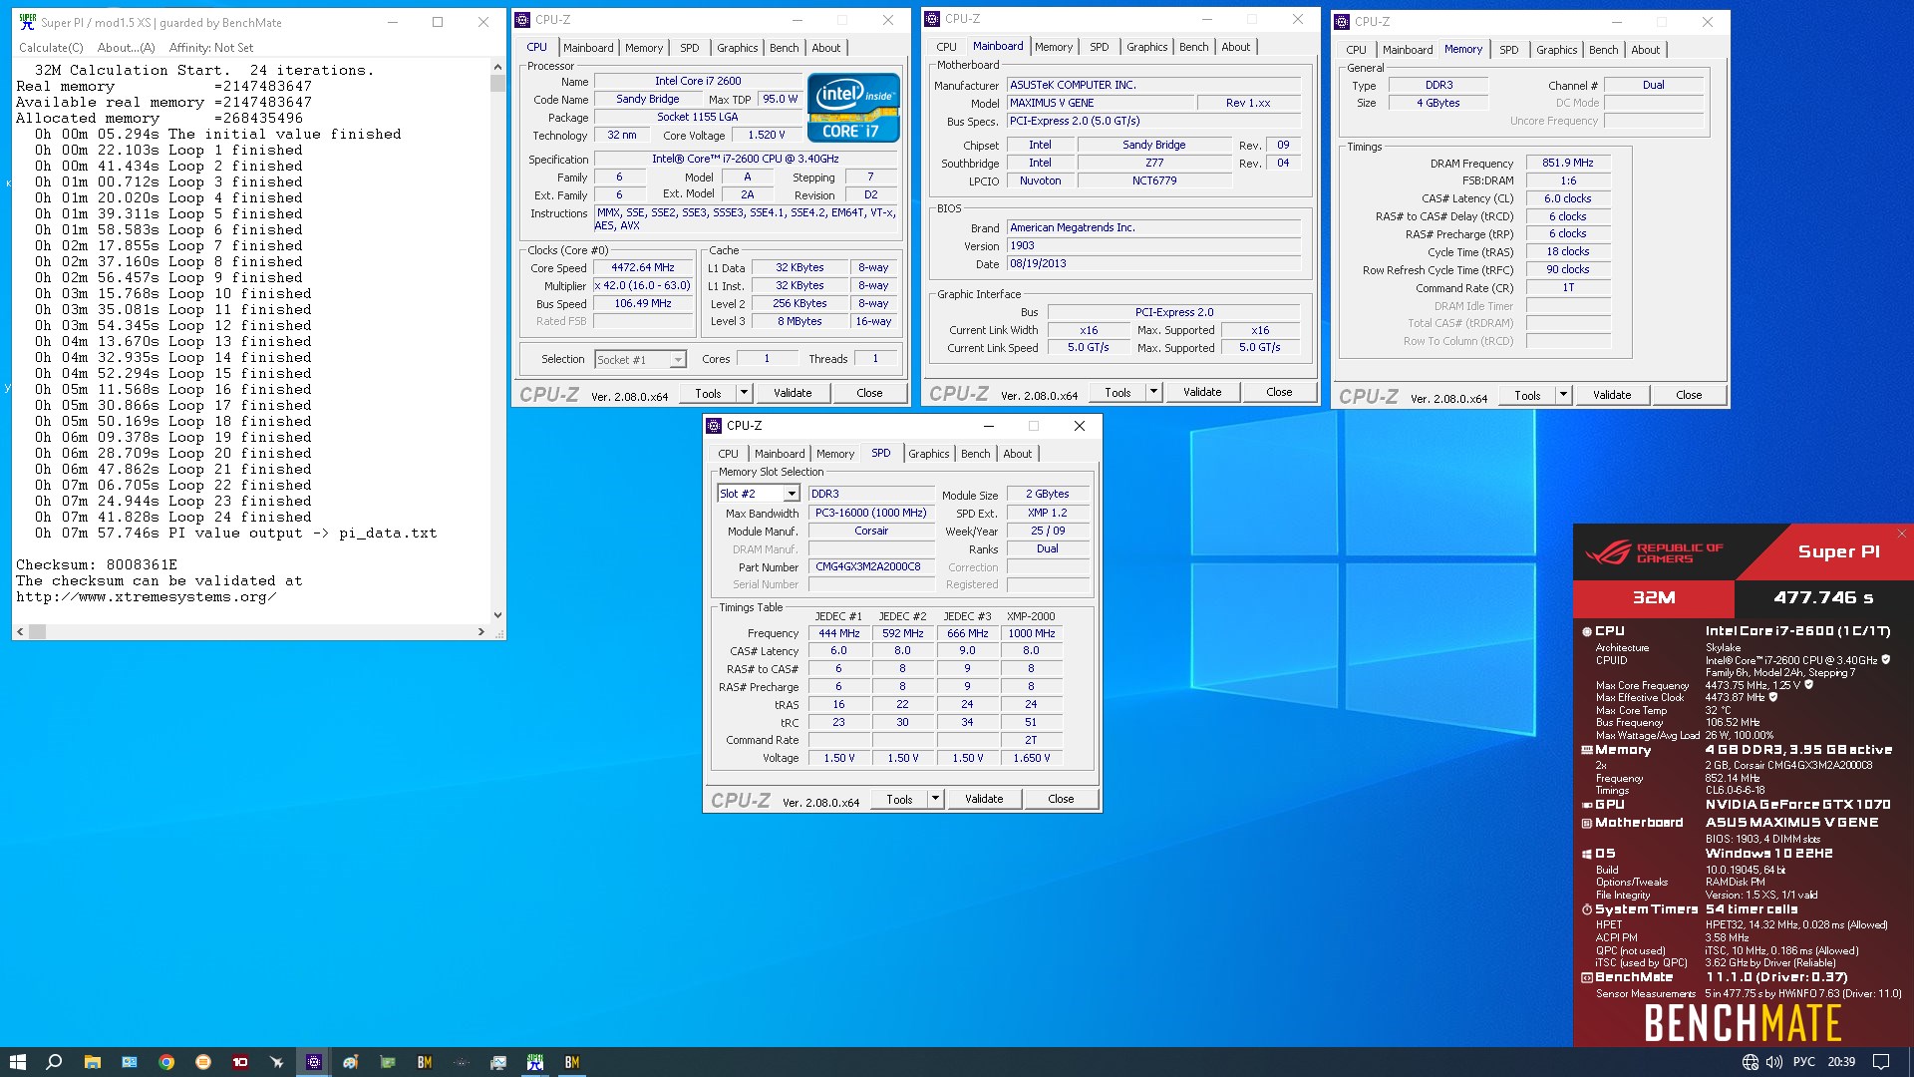Open SPD tab in CPU-Z Memory window
1914x1077 pixels.
(1509, 50)
